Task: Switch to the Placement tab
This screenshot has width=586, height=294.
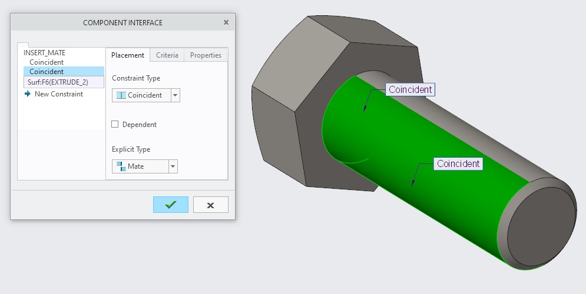Action: point(127,55)
